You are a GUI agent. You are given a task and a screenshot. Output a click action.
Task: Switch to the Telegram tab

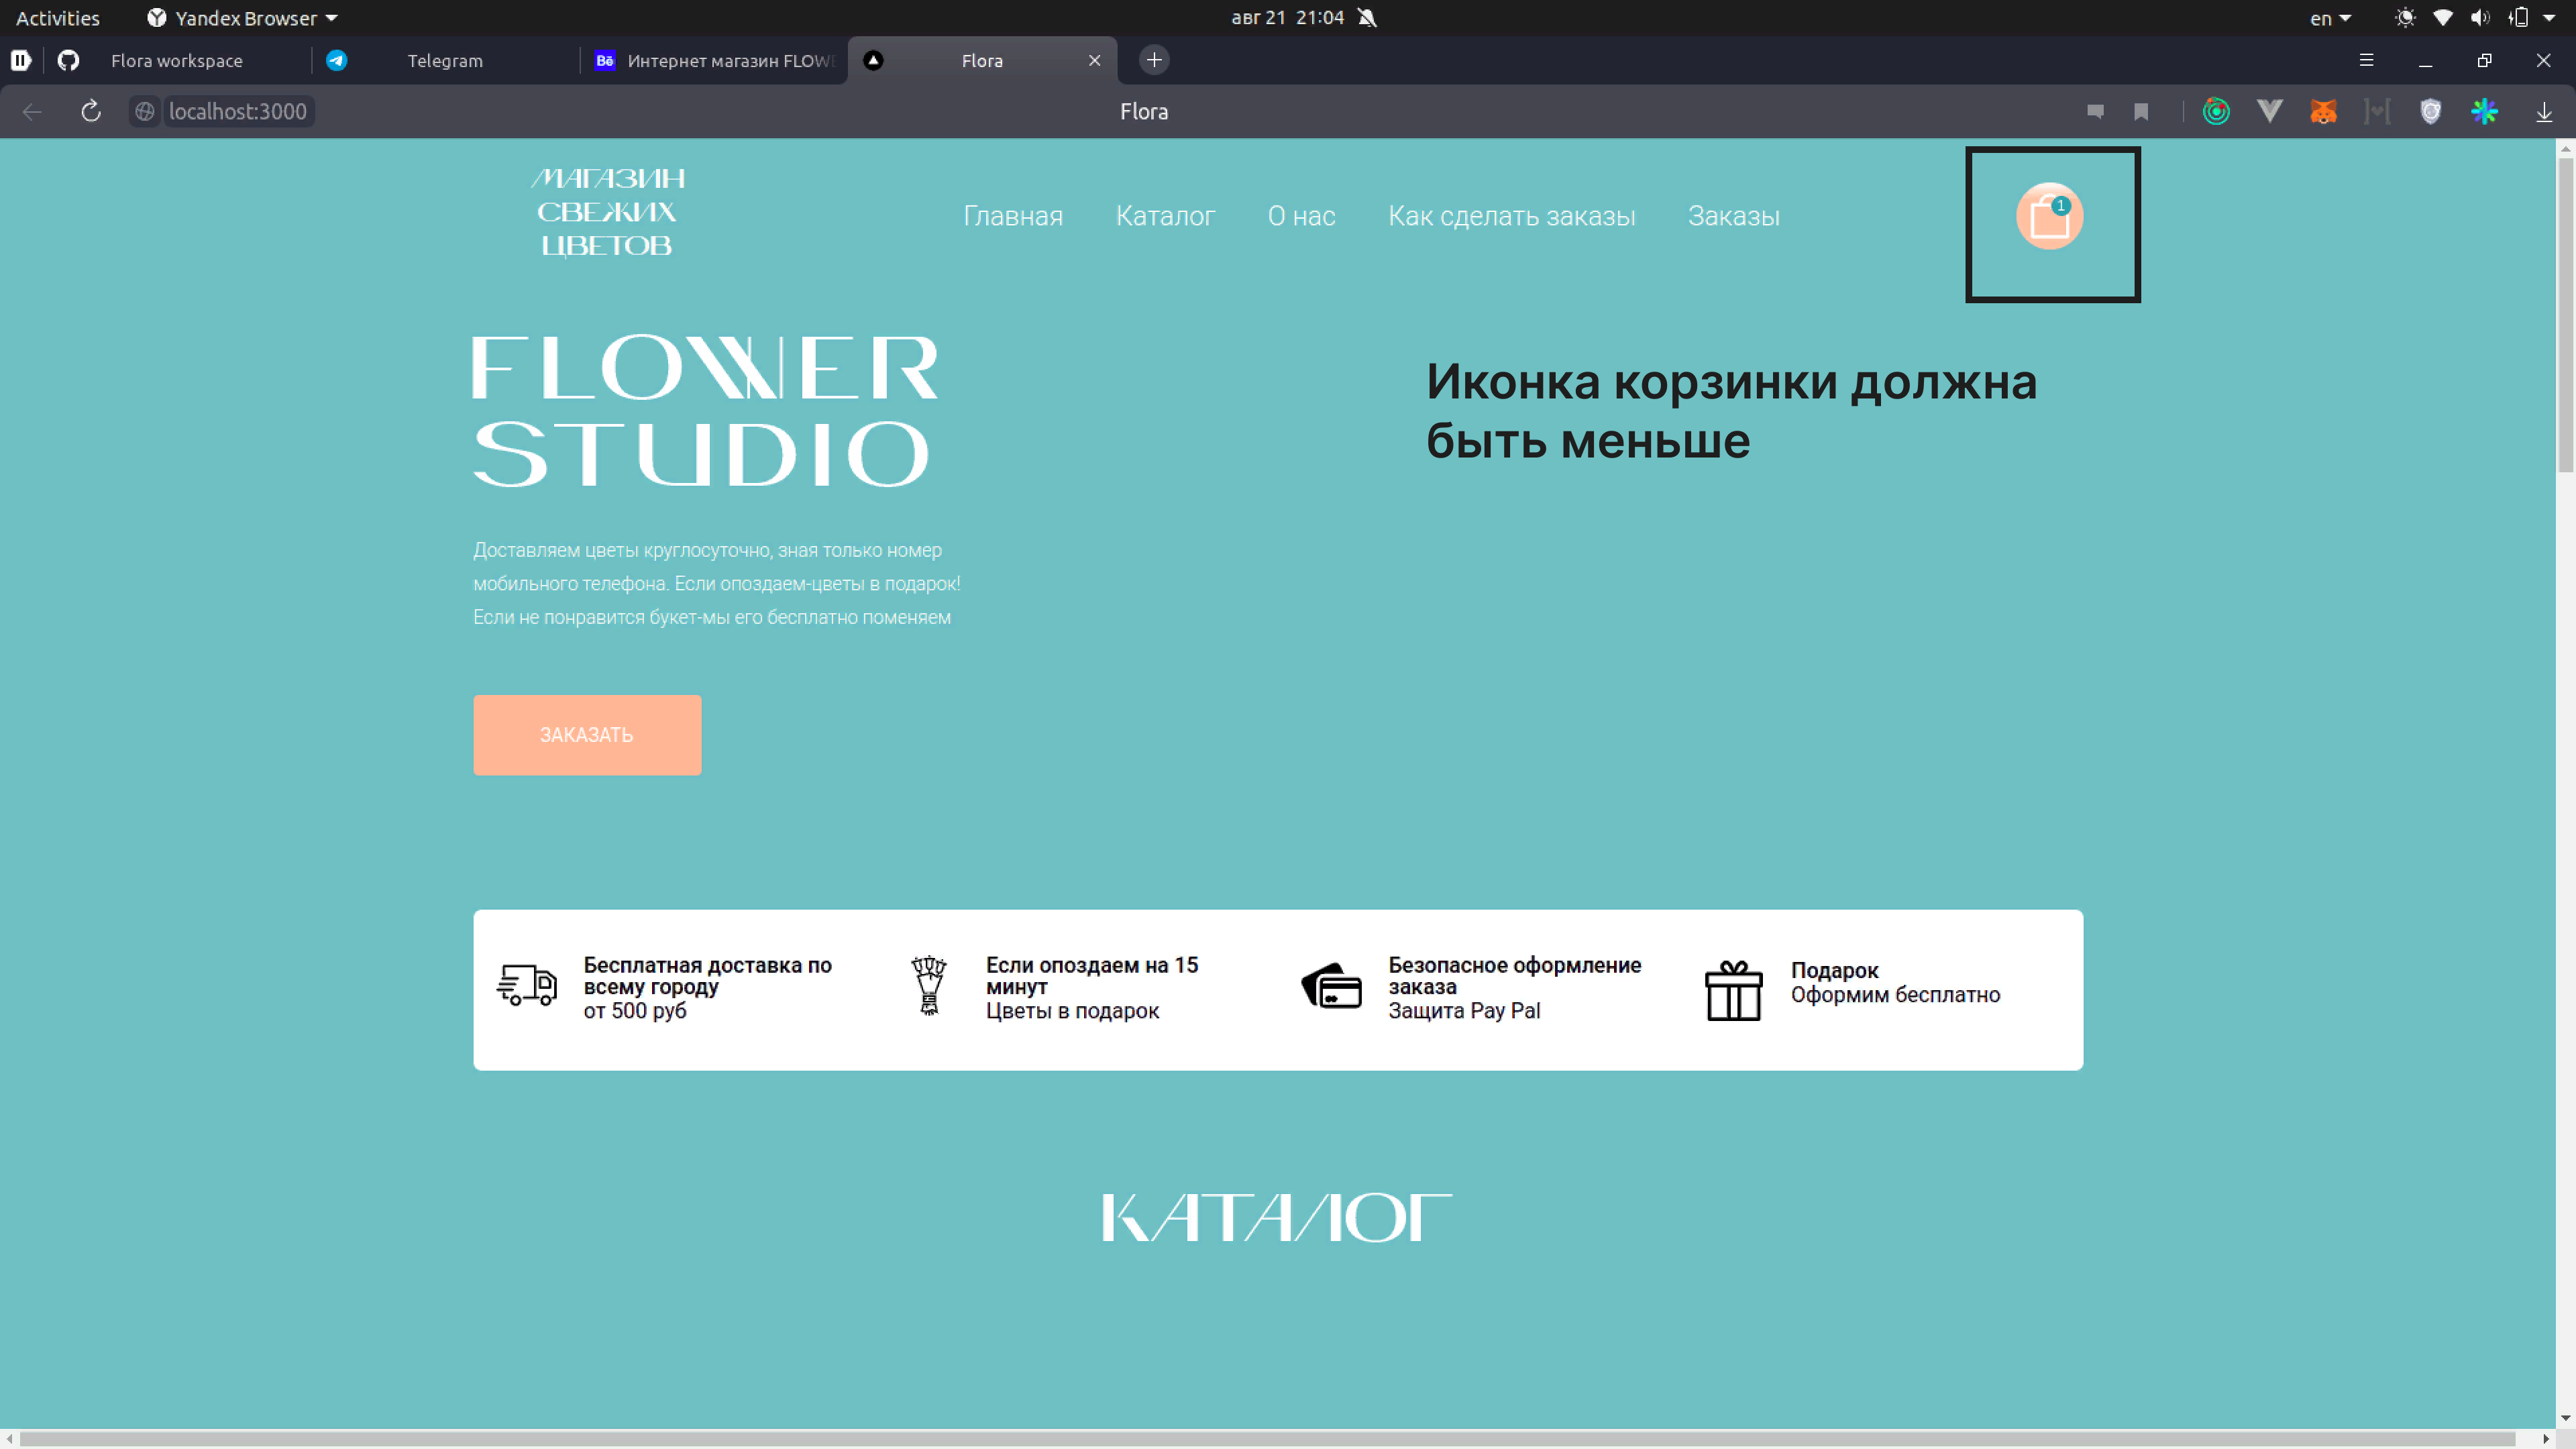coord(445,60)
